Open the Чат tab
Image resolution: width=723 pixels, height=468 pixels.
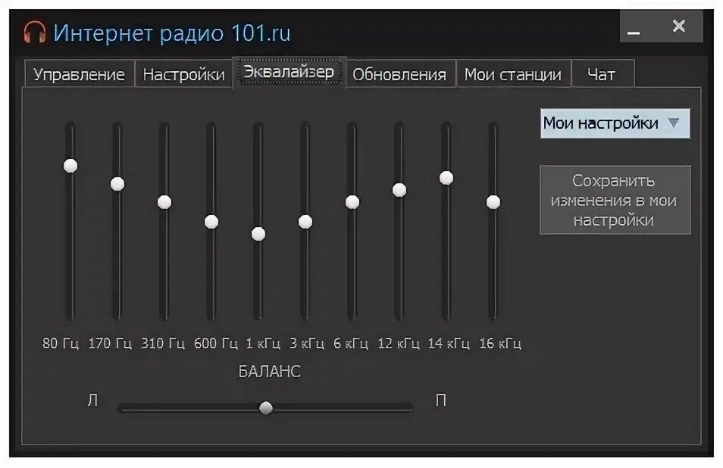coord(602,73)
